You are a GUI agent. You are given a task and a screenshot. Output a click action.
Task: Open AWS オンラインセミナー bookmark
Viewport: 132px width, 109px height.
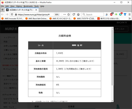pos(61,18)
